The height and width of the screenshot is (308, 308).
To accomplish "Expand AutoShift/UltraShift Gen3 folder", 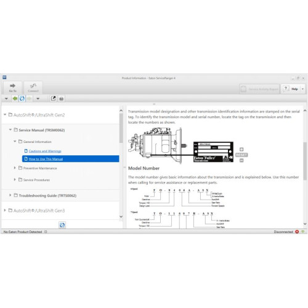I will click(x=5, y=210).
